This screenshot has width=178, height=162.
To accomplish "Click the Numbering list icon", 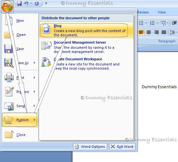I will coord(152,23).
